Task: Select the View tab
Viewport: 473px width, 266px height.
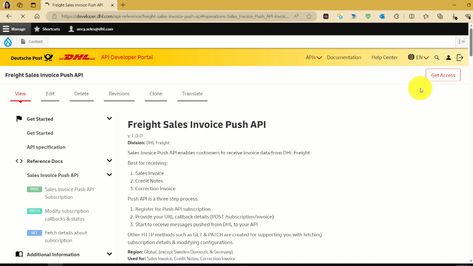Action: tap(20, 94)
